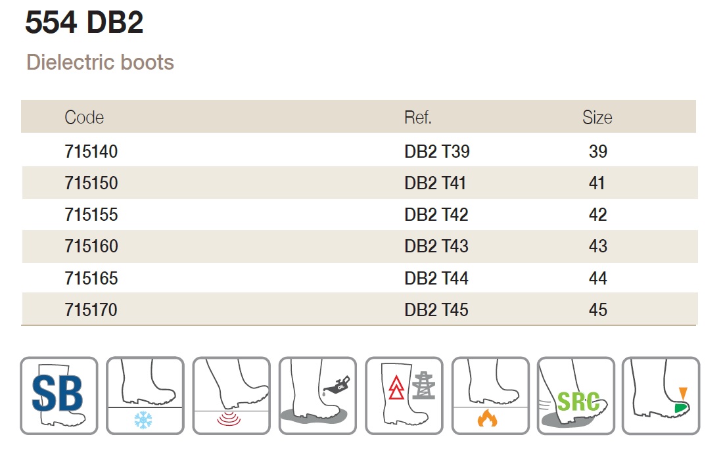Screen dimensions: 723x460
Task: Click the Ref. column header
Action: point(418,118)
